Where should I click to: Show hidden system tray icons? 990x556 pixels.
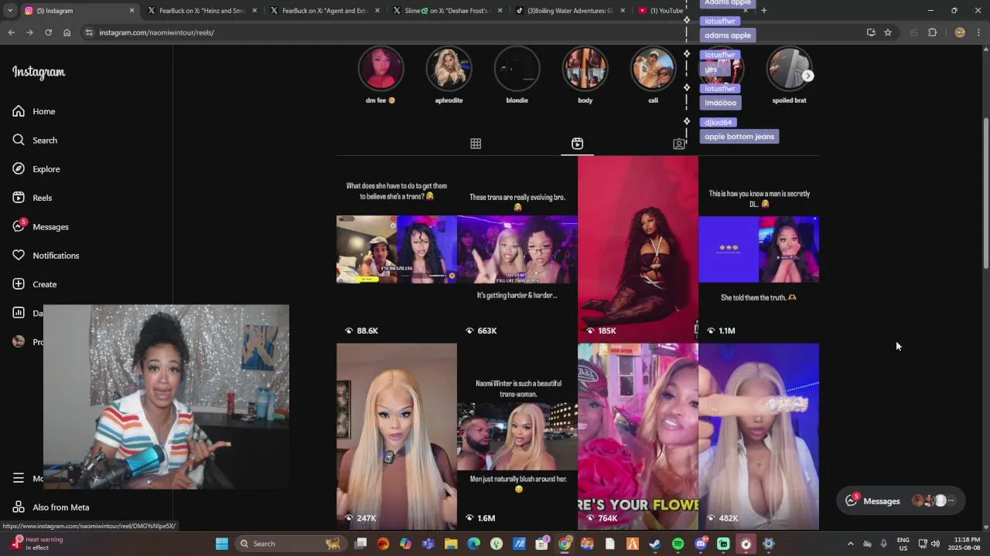(850, 544)
